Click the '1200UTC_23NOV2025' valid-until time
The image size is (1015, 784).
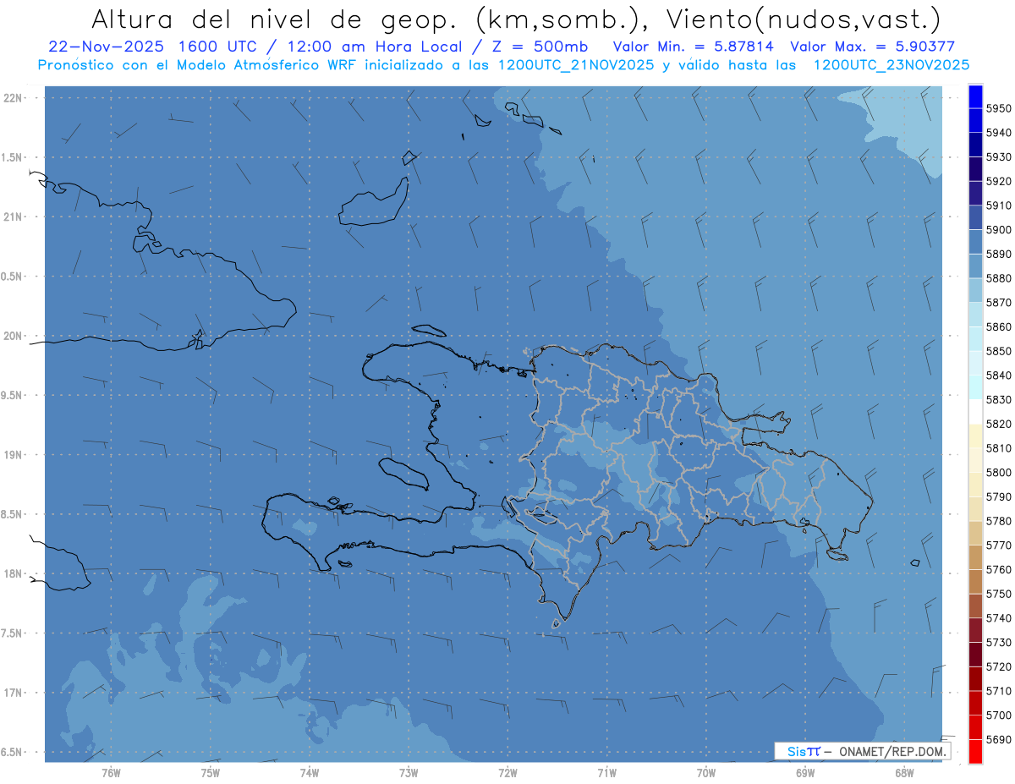pyautogui.click(x=892, y=64)
